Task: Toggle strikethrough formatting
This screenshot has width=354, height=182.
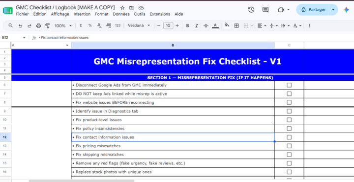Action: 206,25
